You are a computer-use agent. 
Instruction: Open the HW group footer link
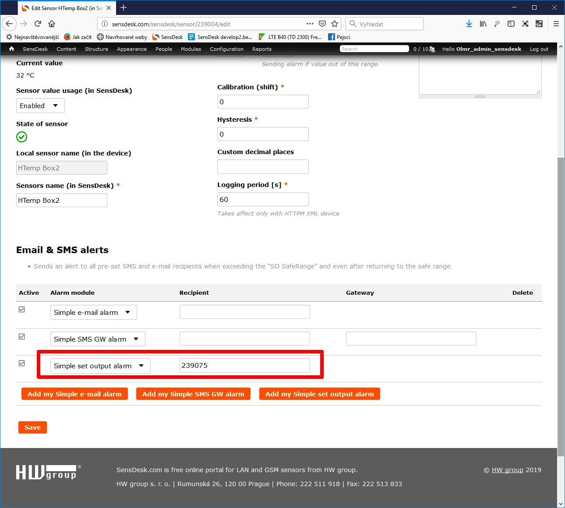pos(508,470)
